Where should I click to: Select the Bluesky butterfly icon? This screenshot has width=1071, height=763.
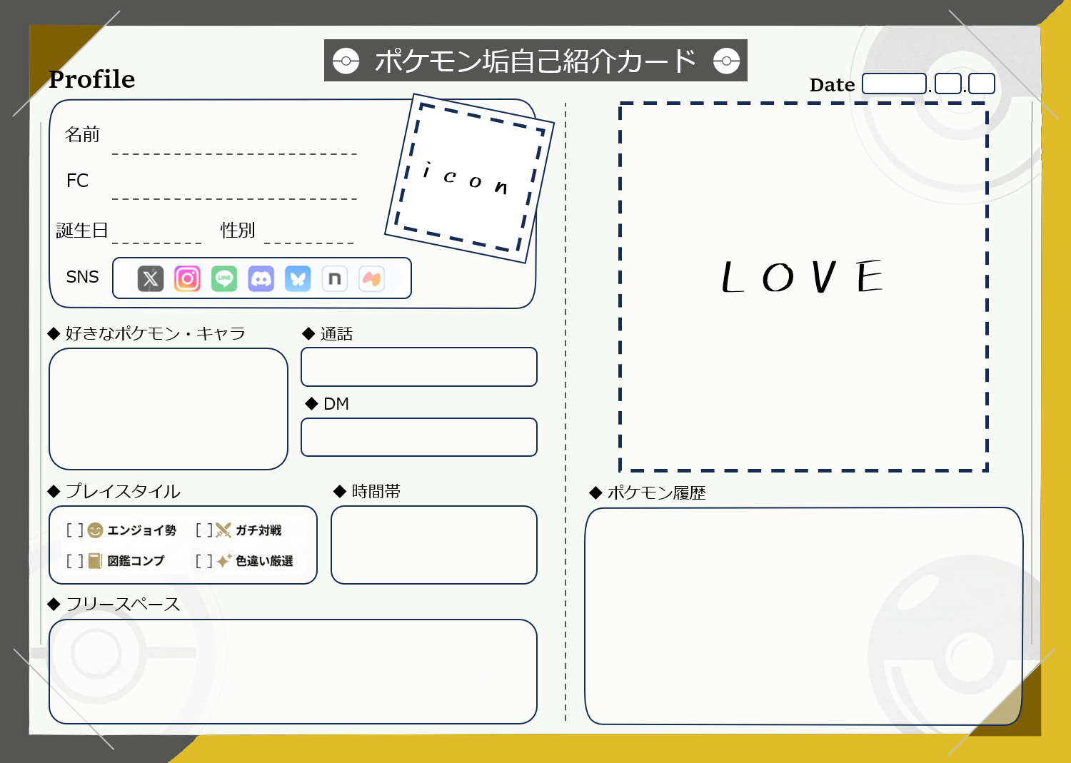pyautogui.click(x=298, y=278)
